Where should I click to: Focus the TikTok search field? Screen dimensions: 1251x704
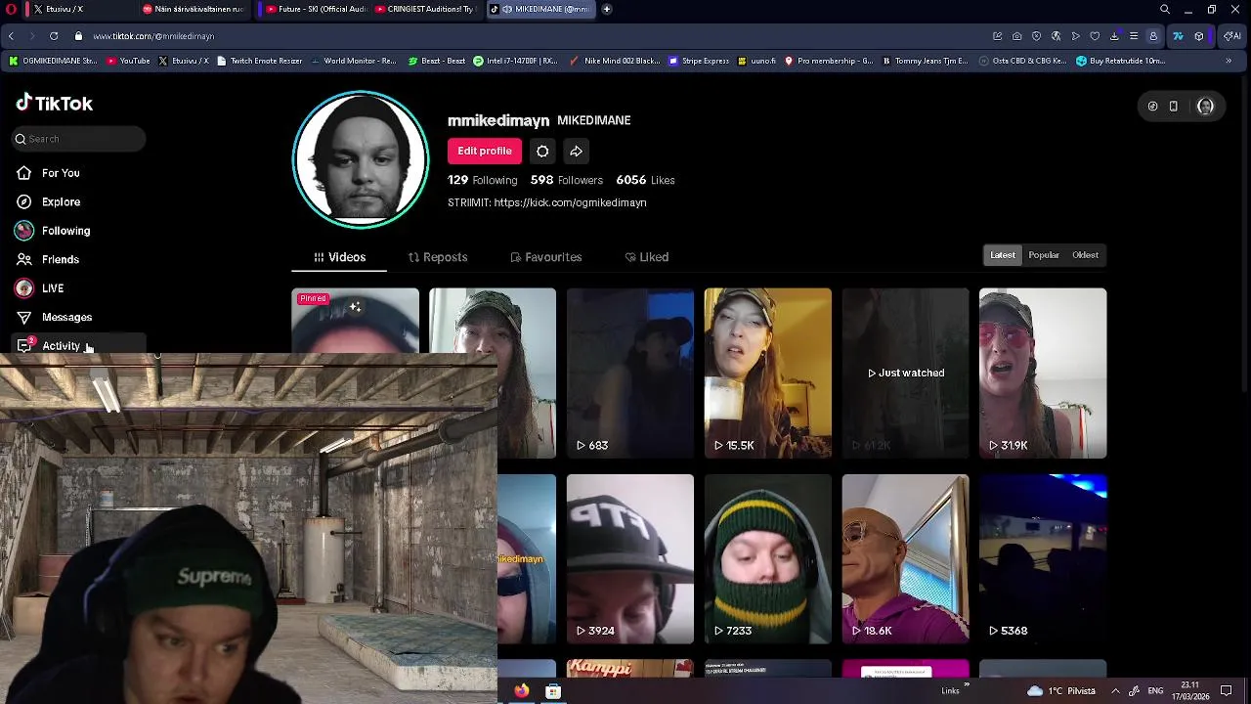tap(79, 139)
